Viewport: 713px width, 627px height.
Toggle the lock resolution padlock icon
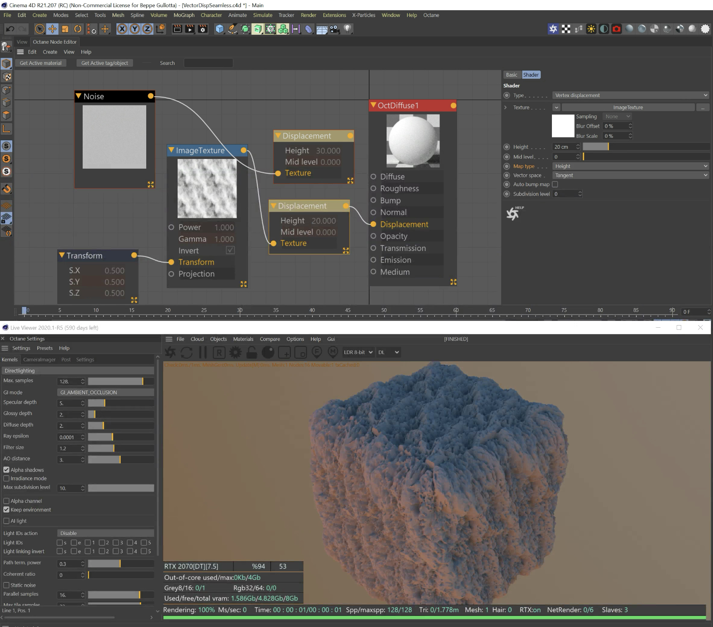[x=251, y=352]
